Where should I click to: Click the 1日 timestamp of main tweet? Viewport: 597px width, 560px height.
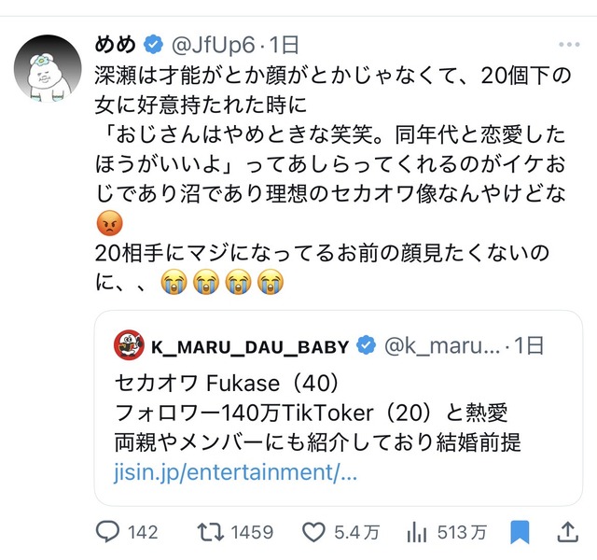click(284, 45)
